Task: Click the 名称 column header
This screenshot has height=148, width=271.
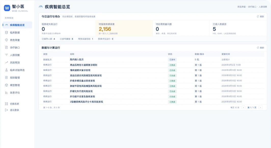Action: (x=72, y=54)
